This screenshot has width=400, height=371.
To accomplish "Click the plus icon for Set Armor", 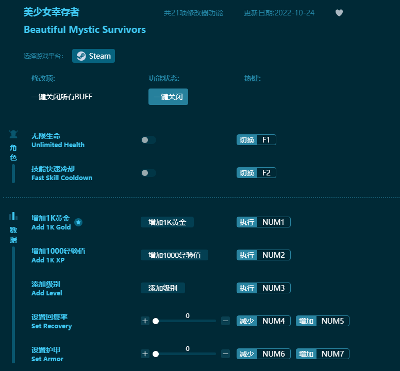I will pos(145,354).
